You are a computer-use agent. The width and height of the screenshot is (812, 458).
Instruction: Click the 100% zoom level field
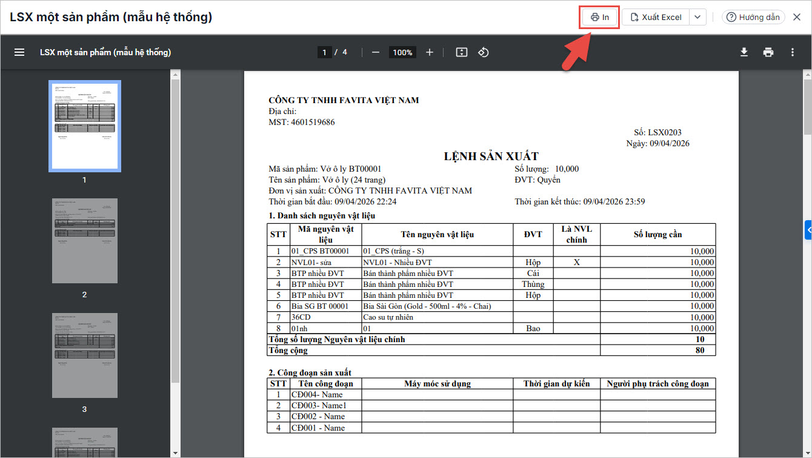click(x=402, y=52)
